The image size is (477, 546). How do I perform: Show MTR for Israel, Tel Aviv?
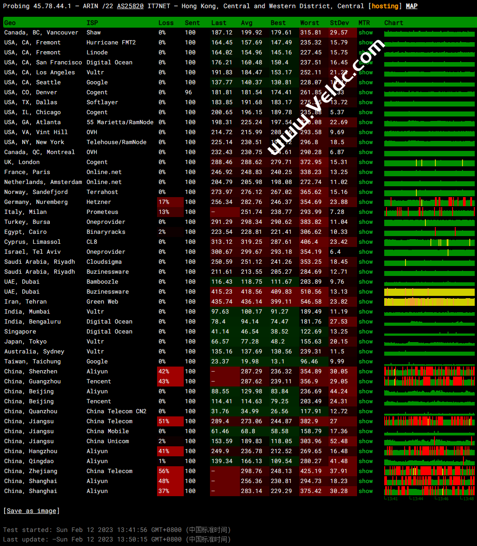click(366, 252)
